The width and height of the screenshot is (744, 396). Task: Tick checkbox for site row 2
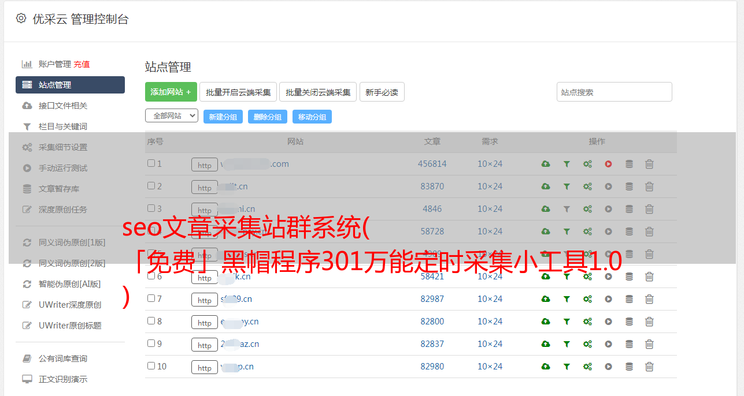(151, 186)
